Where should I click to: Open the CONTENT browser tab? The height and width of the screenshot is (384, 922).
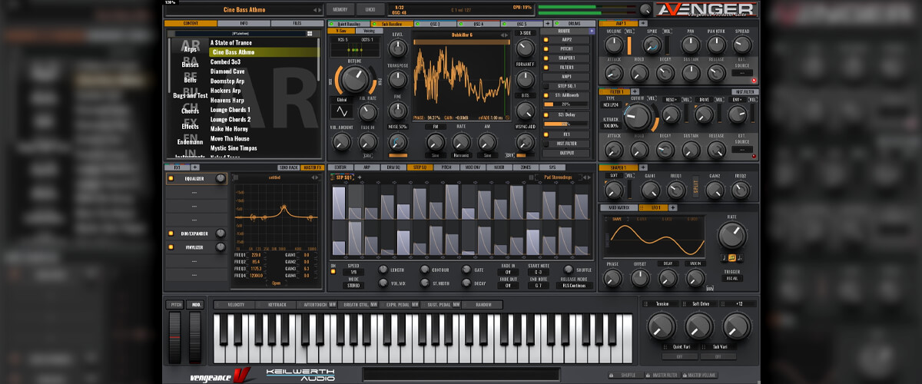tap(191, 24)
